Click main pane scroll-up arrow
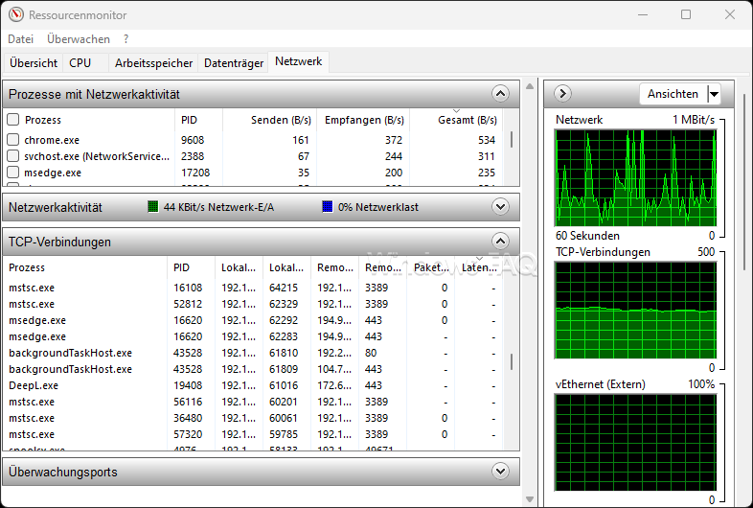 (x=530, y=86)
